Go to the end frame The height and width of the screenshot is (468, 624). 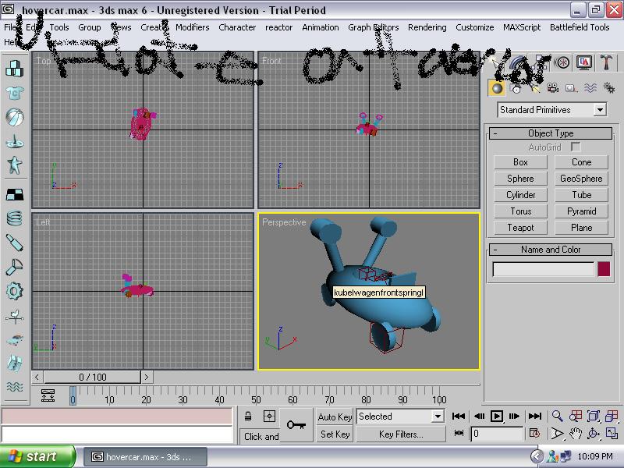coord(535,417)
